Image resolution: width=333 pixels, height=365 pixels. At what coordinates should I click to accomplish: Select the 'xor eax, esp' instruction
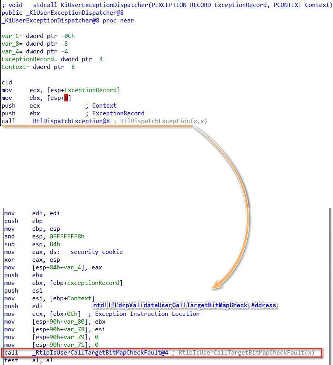click(x=32, y=260)
